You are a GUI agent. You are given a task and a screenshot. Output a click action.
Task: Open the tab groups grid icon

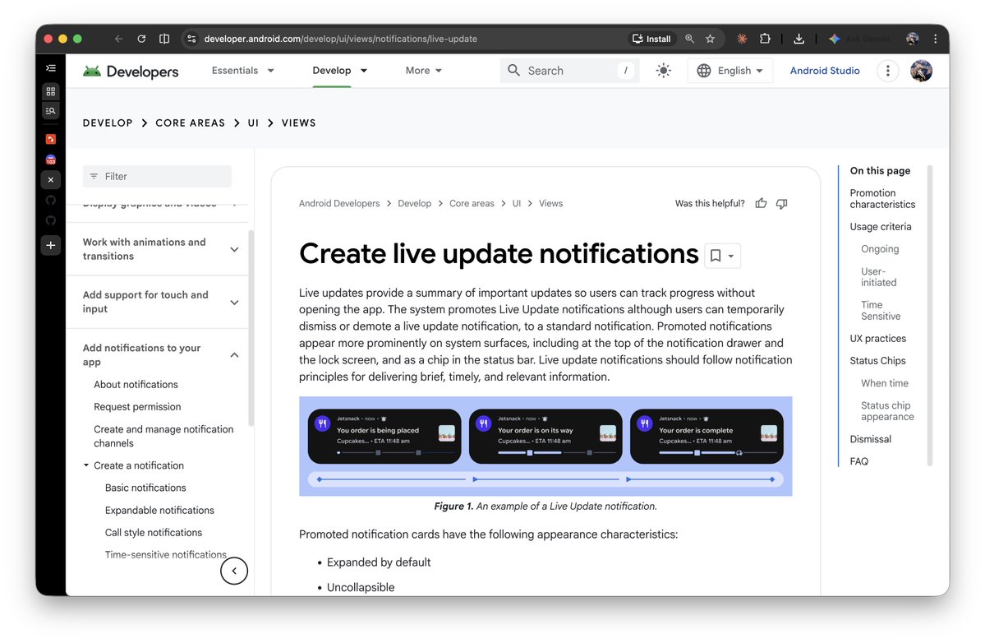pos(51,91)
